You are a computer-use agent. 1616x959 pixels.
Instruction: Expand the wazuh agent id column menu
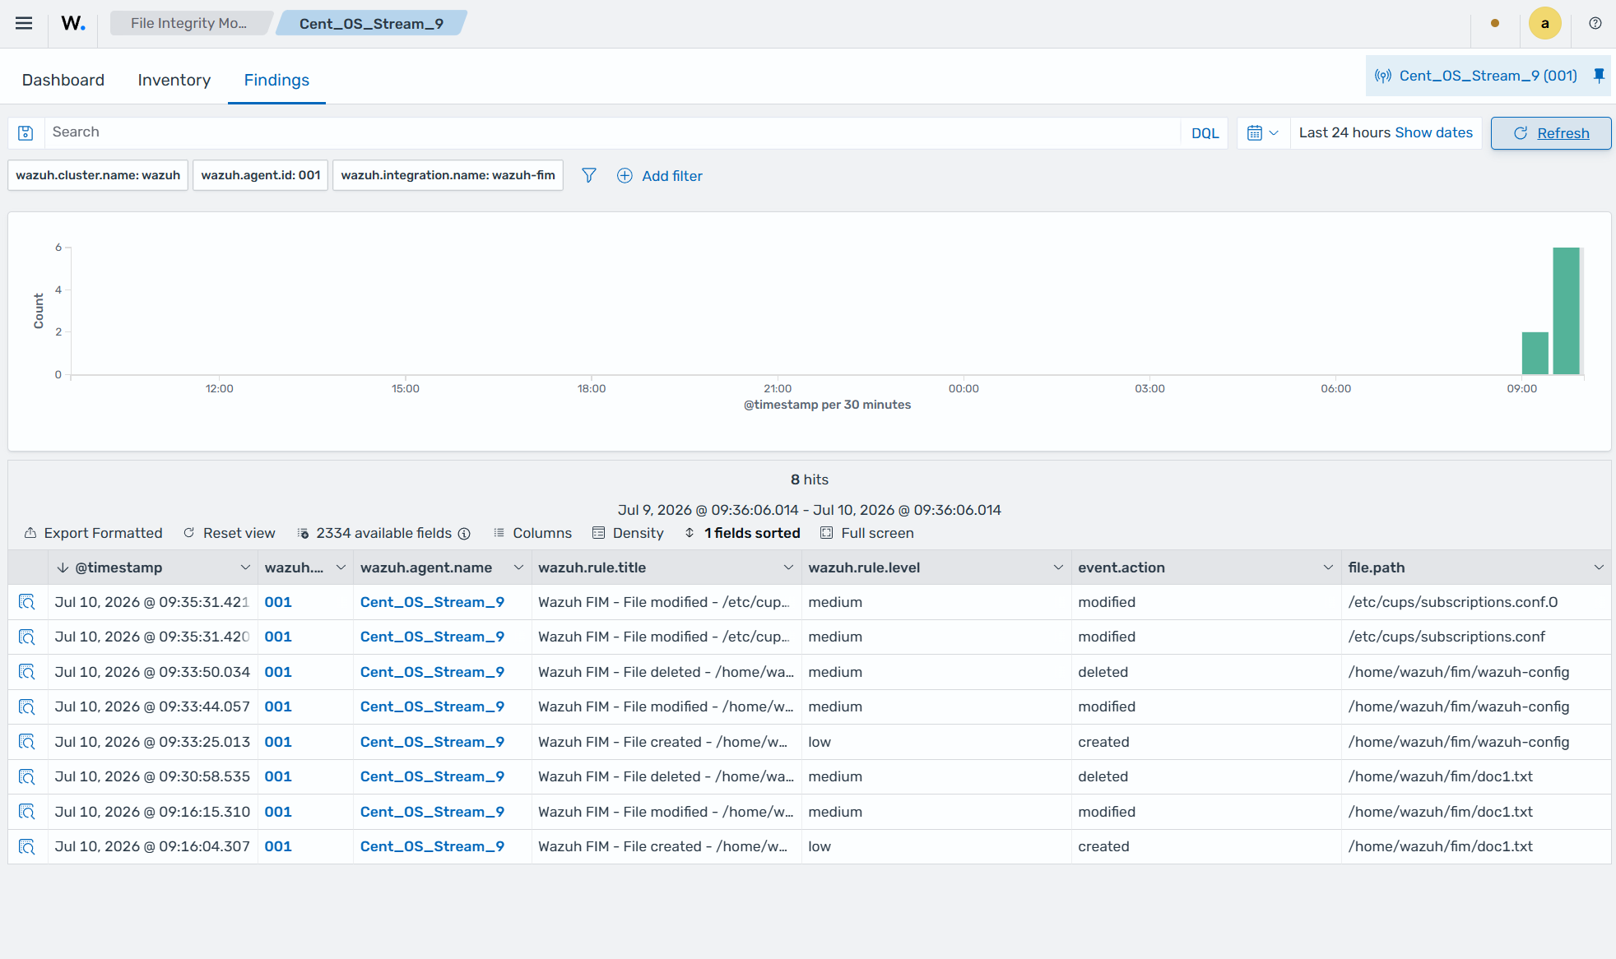[341, 568]
